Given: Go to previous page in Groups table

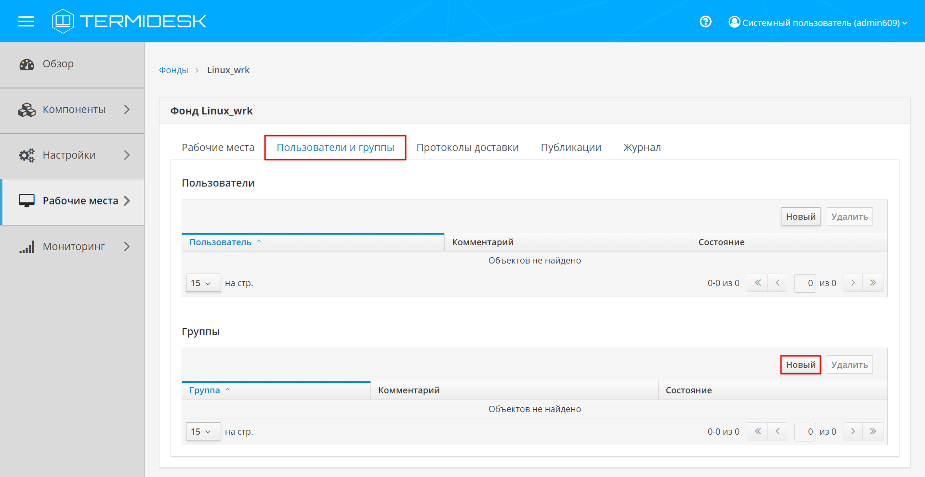Looking at the screenshot, I should (x=777, y=431).
